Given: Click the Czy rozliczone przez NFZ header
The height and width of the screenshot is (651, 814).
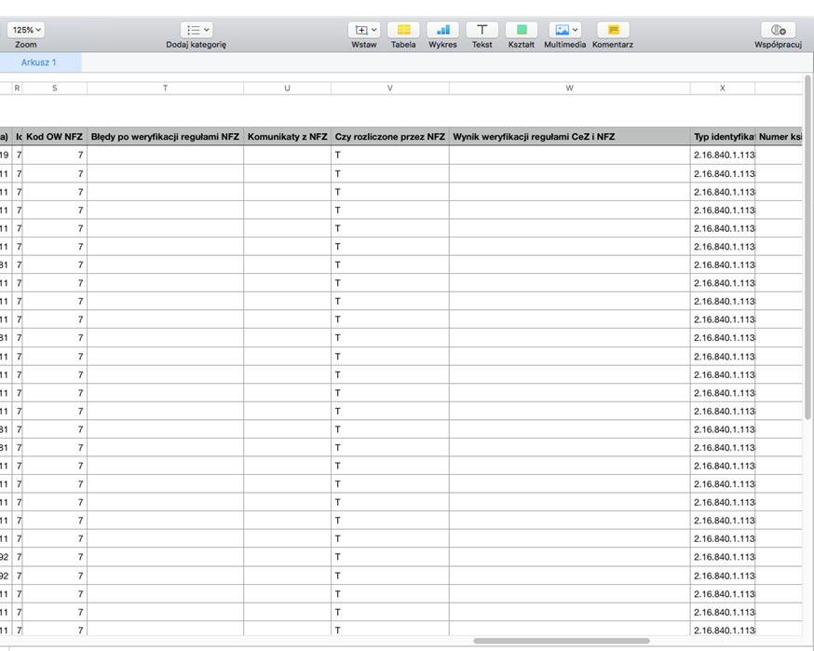Looking at the screenshot, I should pos(390,137).
